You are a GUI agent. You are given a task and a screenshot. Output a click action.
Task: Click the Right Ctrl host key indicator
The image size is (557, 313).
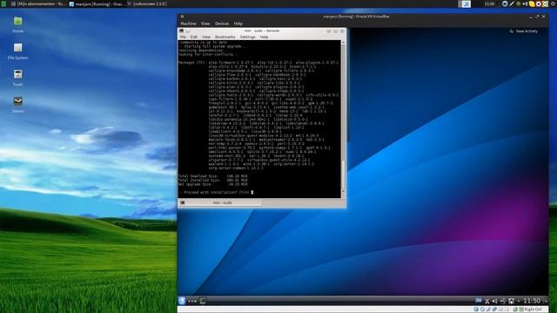coord(532,310)
